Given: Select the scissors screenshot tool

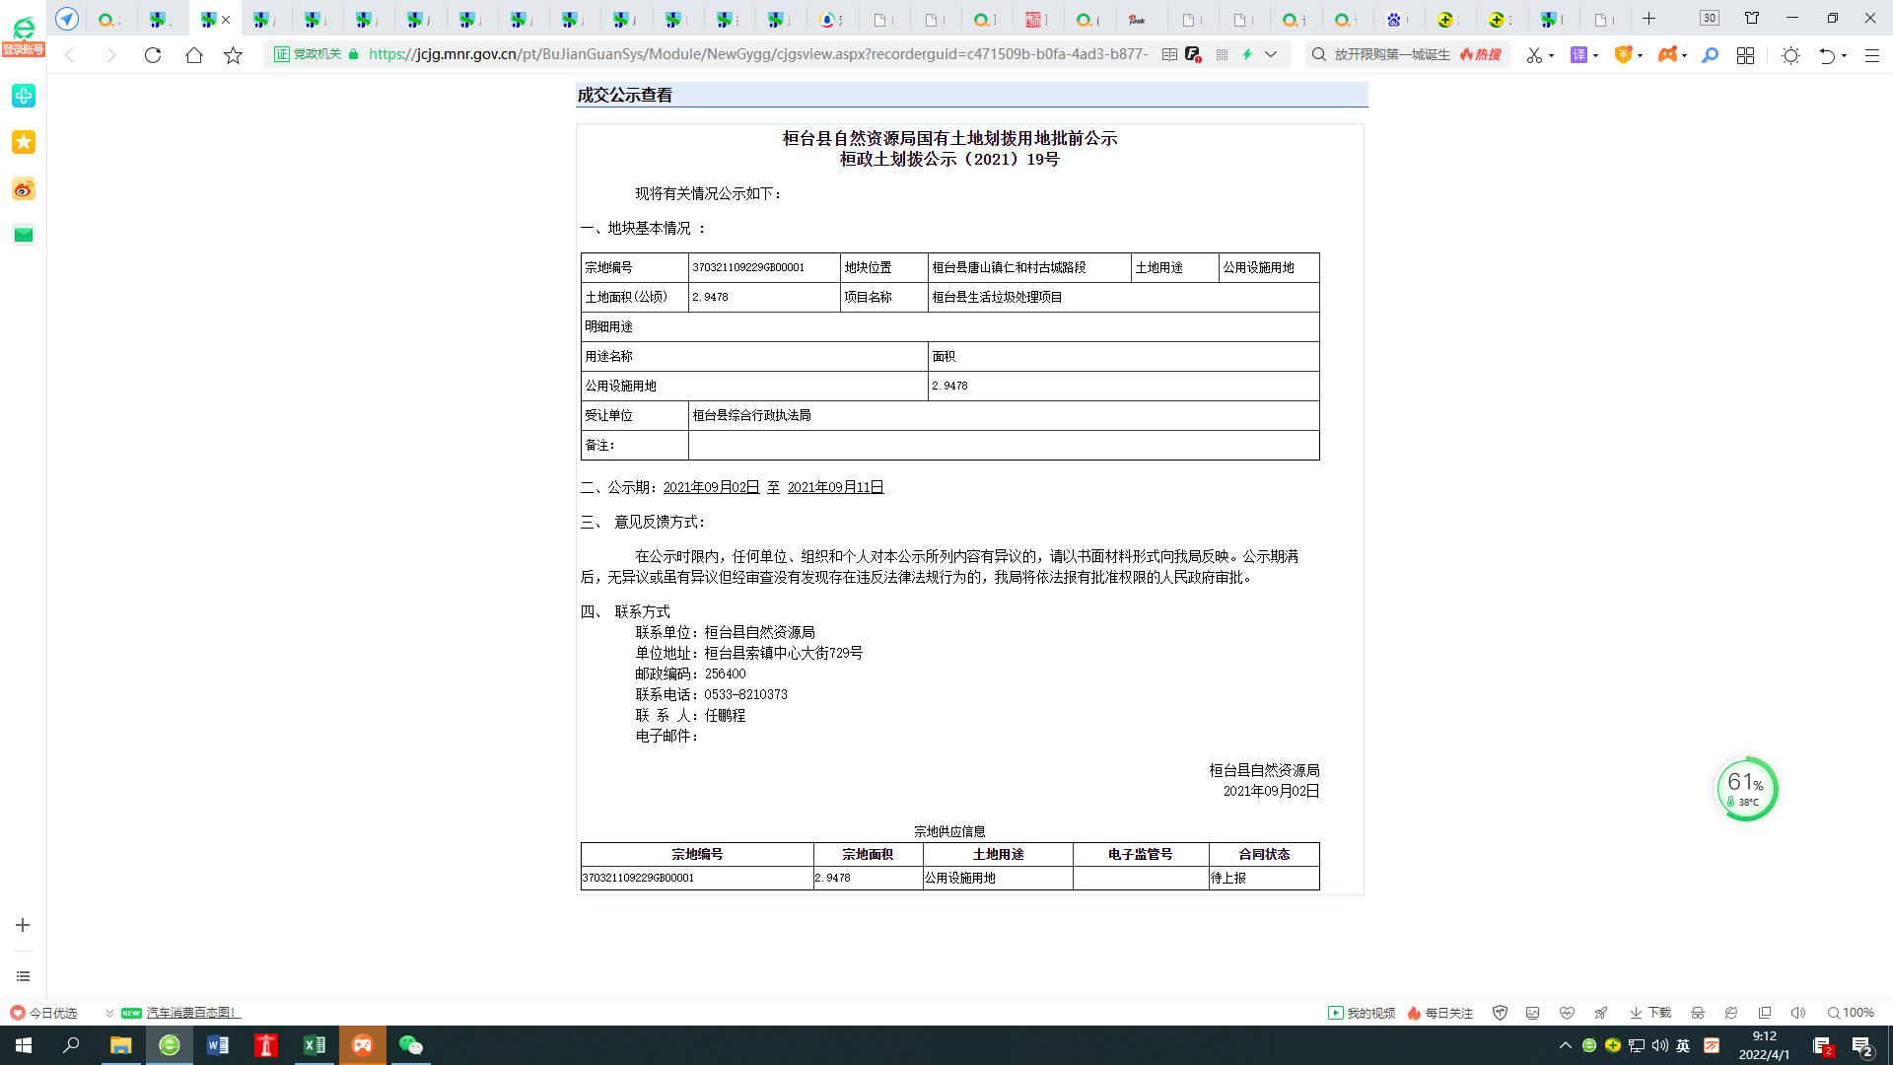Looking at the screenshot, I should 1534,56.
